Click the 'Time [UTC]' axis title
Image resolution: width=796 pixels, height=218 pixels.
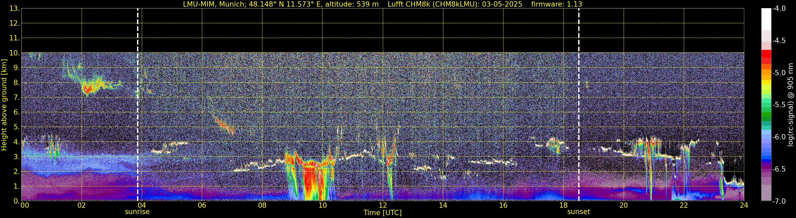pyautogui.click(x=383, y=213)
